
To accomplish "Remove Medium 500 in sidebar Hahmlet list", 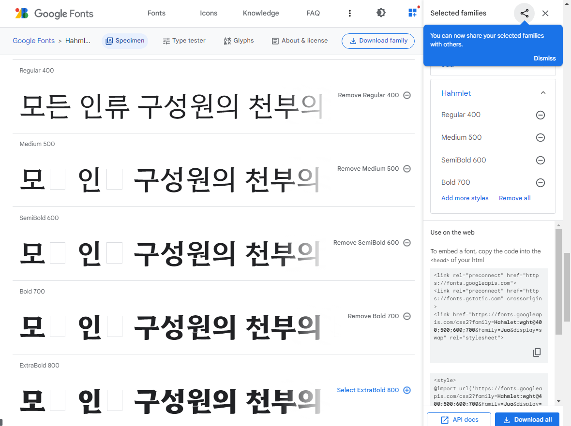I will 541,137.
